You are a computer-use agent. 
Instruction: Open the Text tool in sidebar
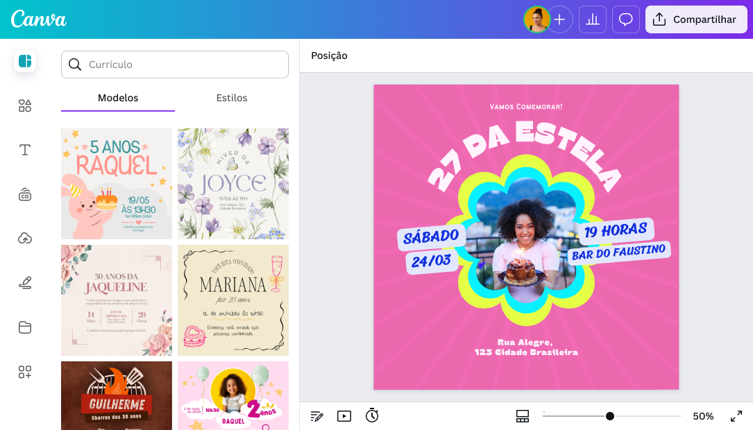(x=25, y=150)
